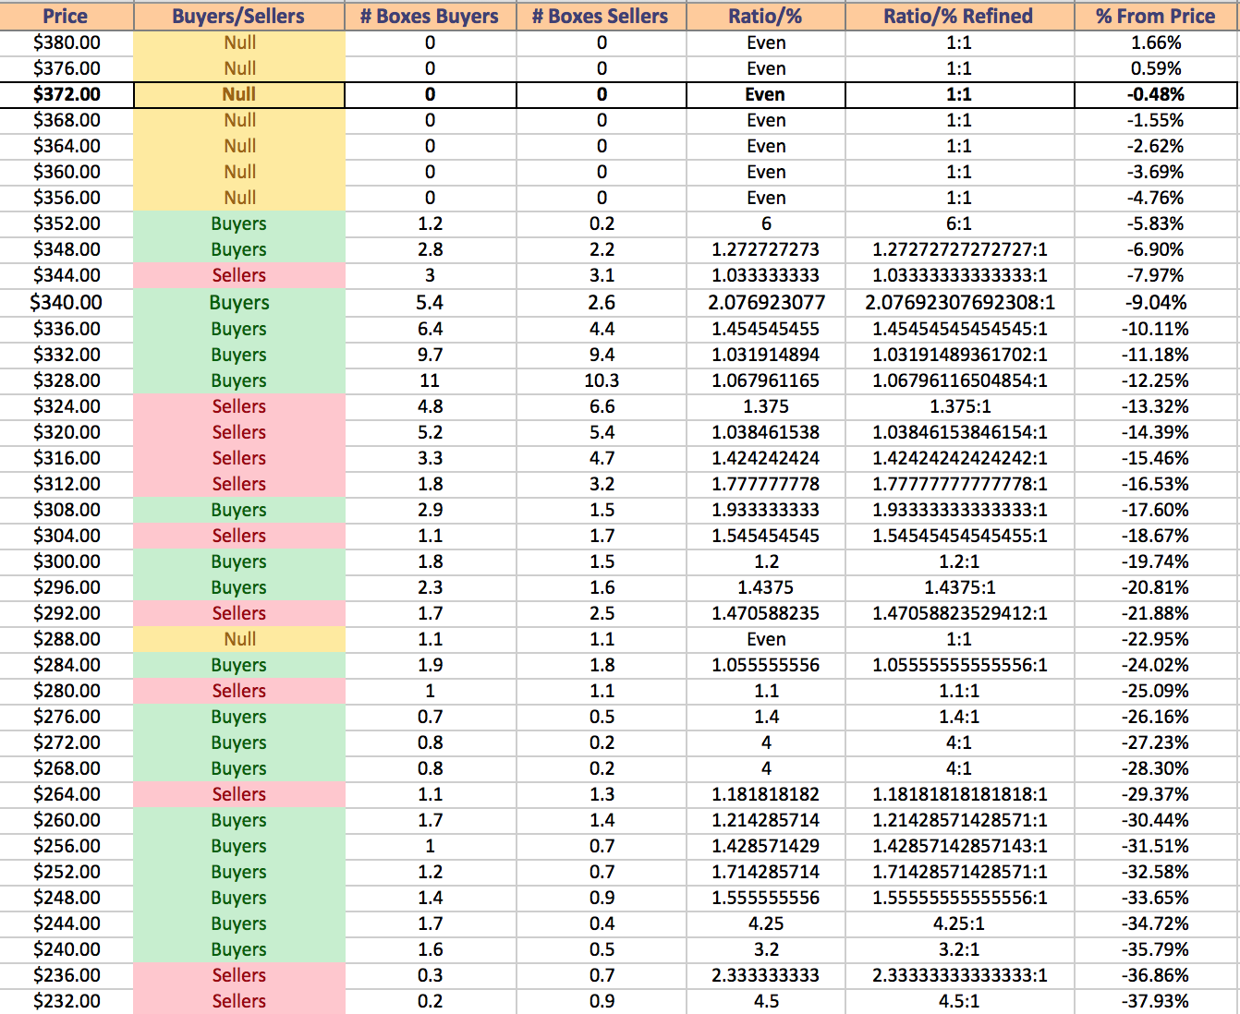1240x1014 pixels.
Task: Click the Sellers cell in $232.00 row
Action: [x=239, y=1001]
